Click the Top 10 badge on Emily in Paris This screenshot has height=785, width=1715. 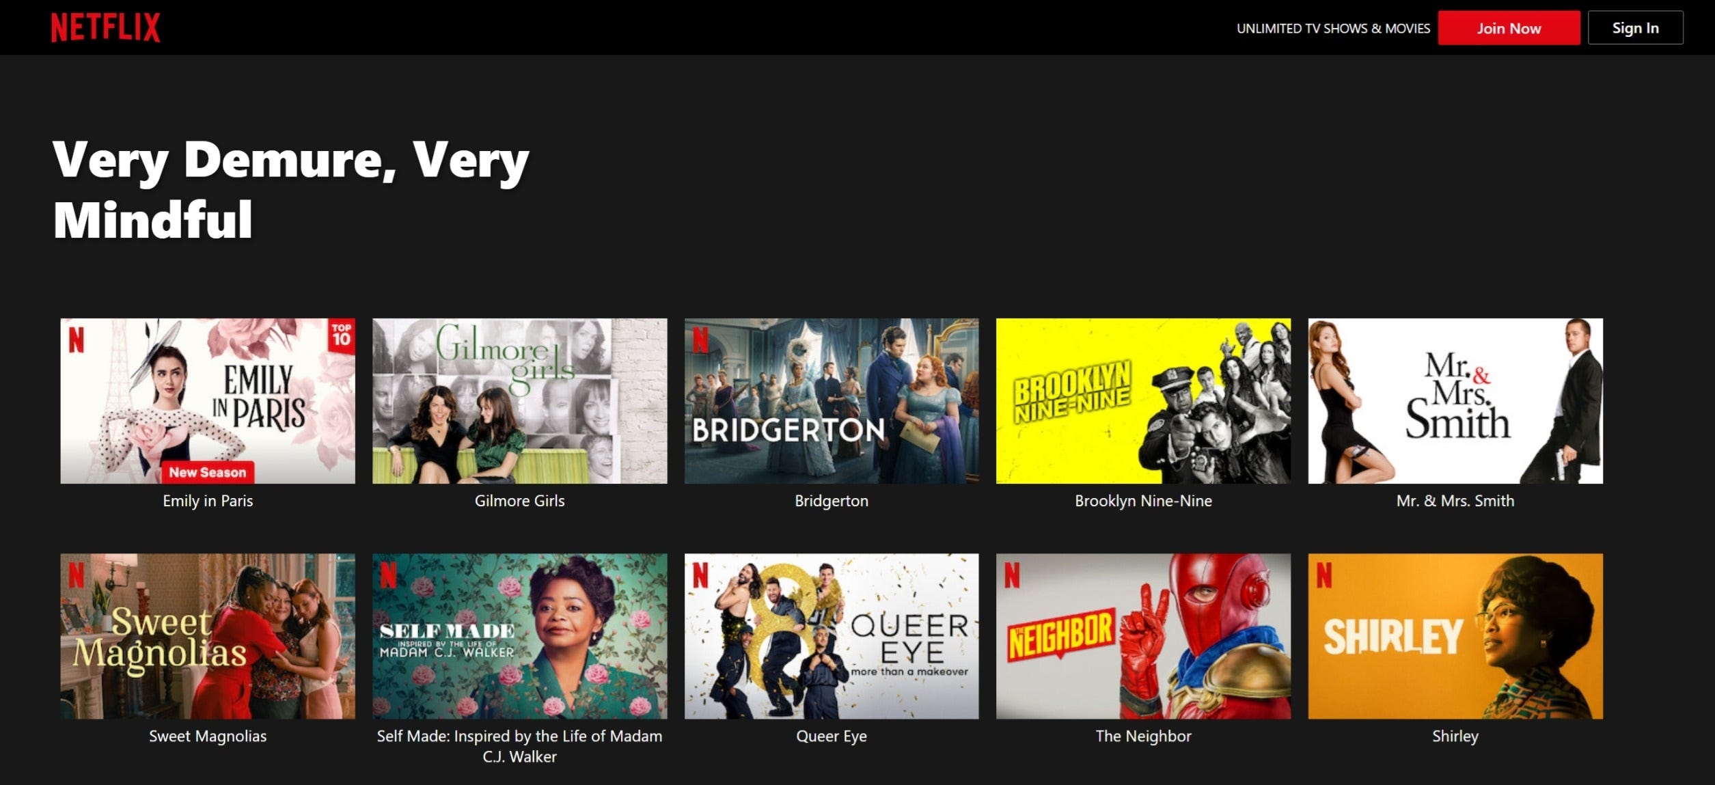pos(342,335)
